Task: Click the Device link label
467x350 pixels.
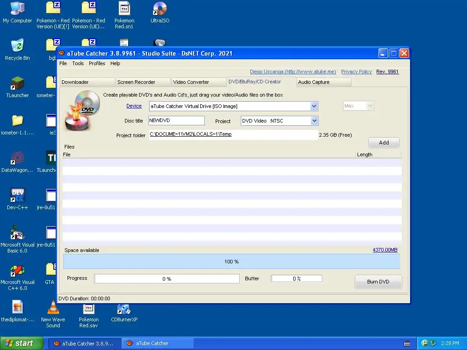Action: tap(134, 106)
